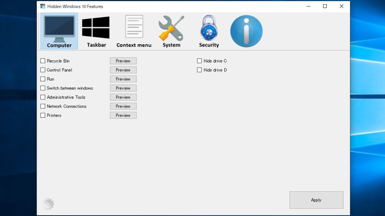Viewport: 385px width, 216px height.
Task: Preview Administrative Tools feature
Action: point(123,97)
